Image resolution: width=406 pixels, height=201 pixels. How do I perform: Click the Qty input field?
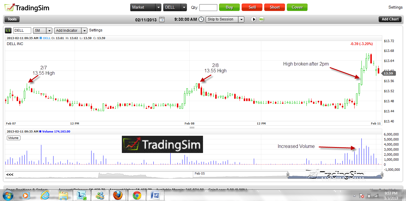[208, 7]
